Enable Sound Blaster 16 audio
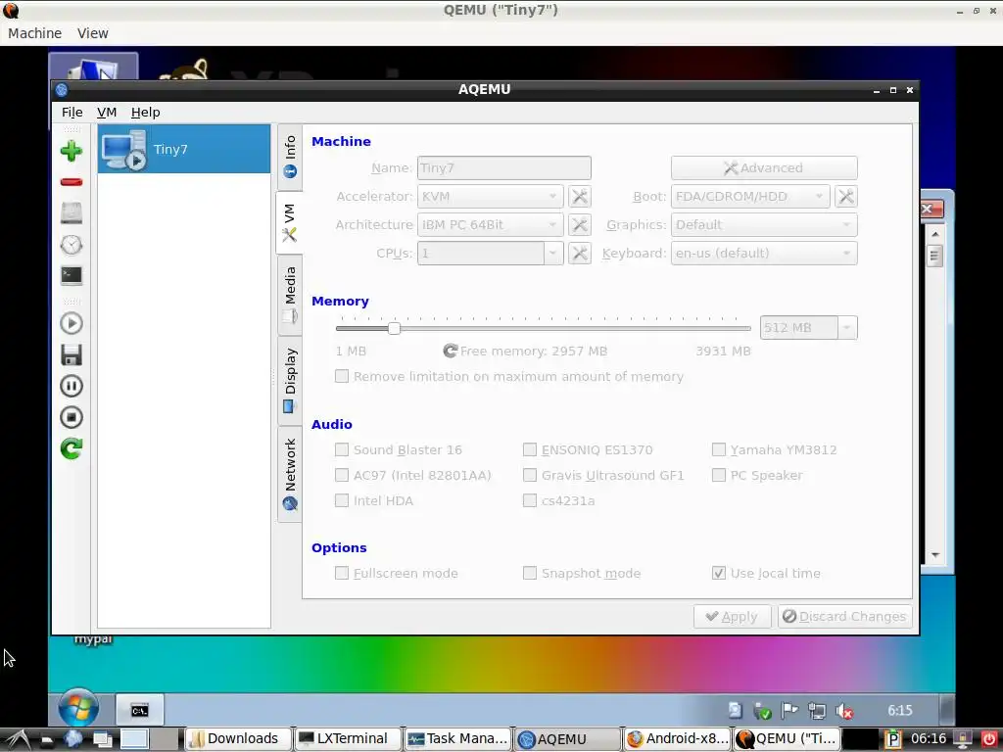This screenshot has width=1003, height=752. (342, 449)
